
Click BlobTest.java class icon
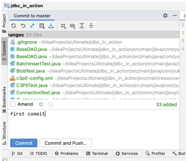click(x=12, y=71)
